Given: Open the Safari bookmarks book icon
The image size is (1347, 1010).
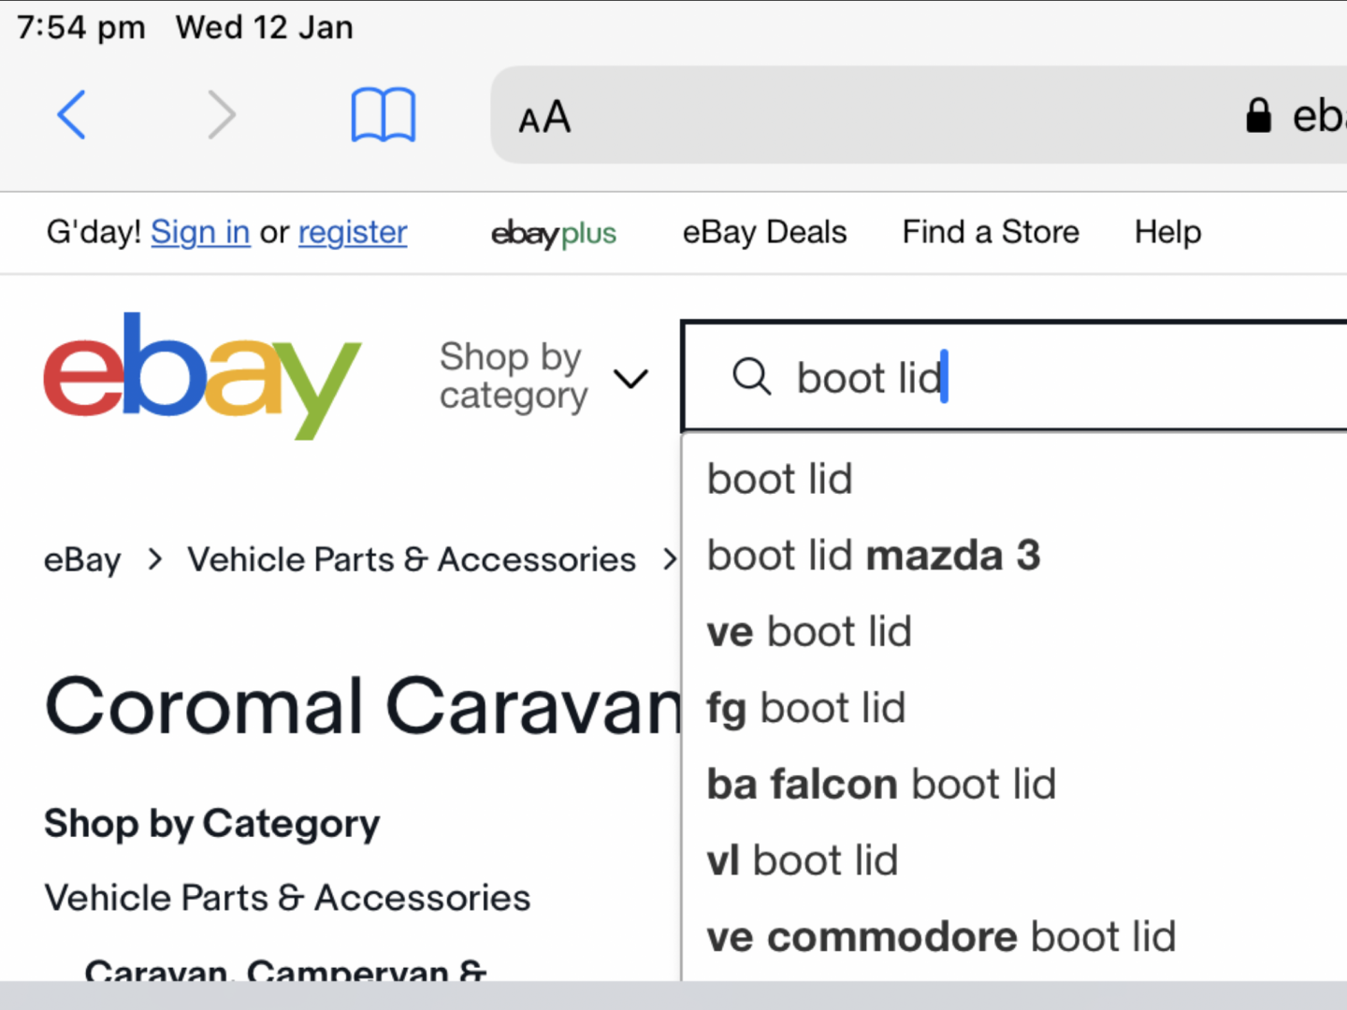Looking at the screenshot, I should pos(384,115).
